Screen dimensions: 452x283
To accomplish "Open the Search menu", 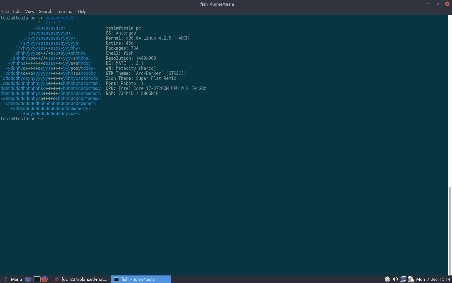I will pos(46,11).
